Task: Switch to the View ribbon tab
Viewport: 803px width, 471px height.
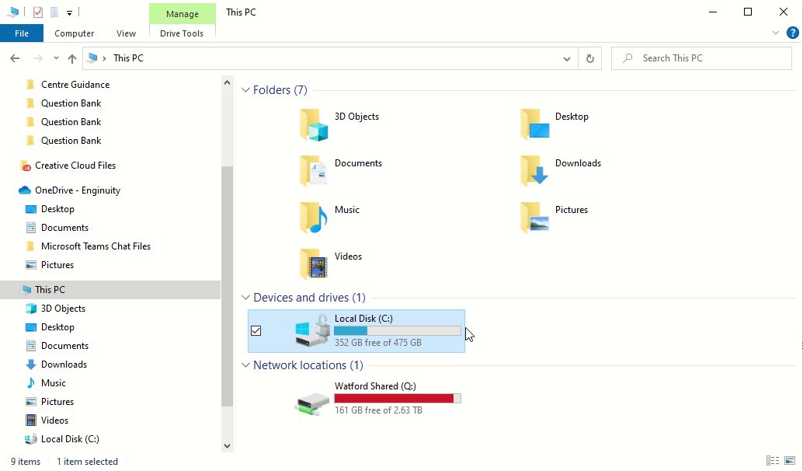Action: tap(126, 33)
